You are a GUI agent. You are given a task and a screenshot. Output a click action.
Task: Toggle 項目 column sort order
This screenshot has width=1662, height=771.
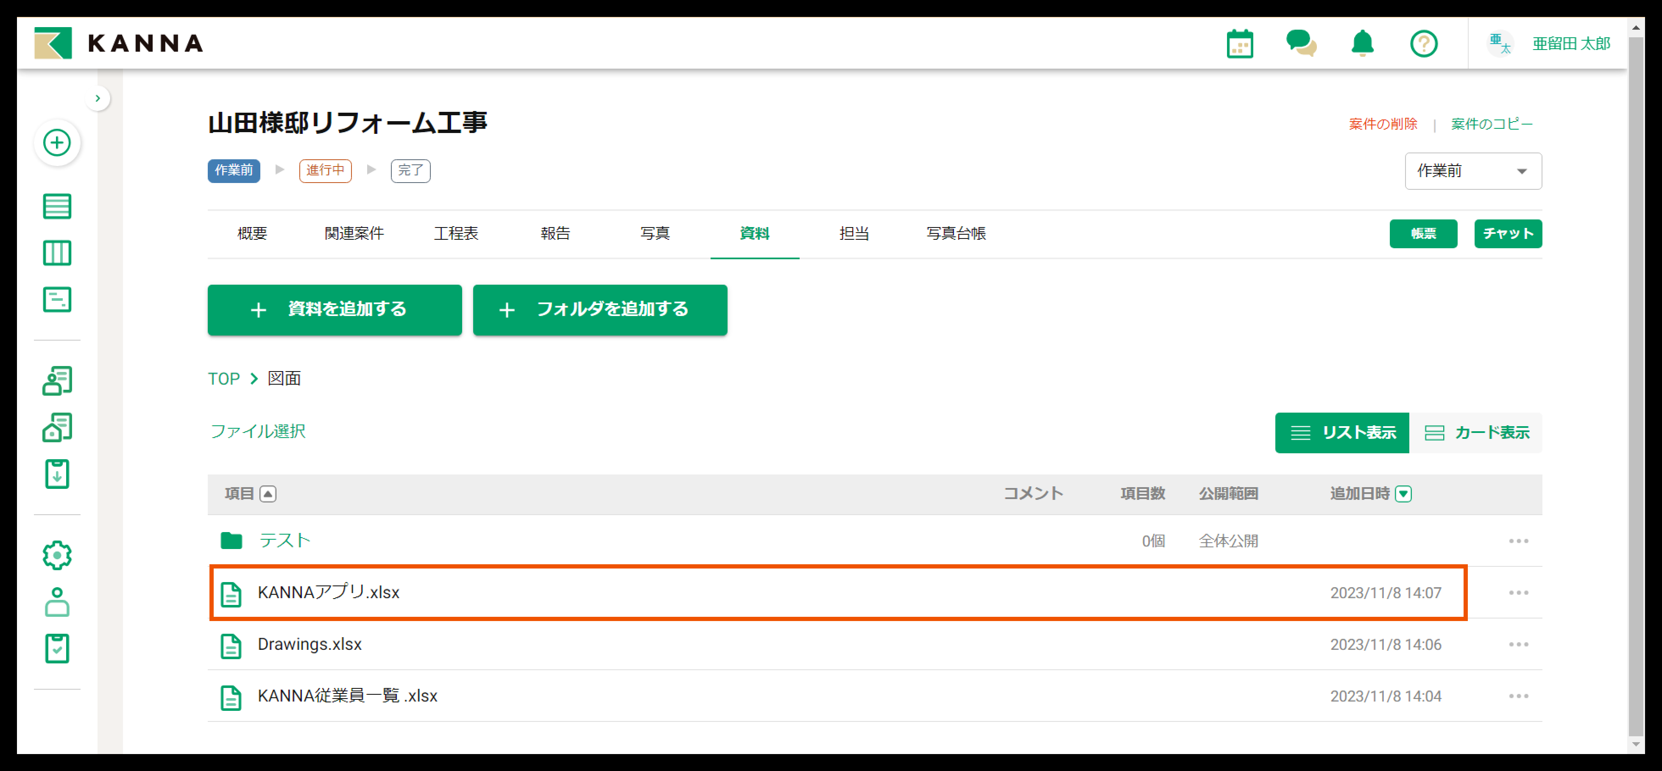pos(268,494)
